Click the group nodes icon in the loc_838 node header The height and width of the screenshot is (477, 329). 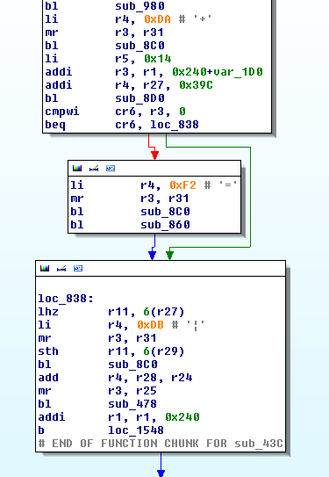pyautogui.click(x=78, y=268)
